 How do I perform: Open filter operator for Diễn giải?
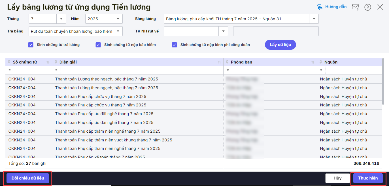56,70
